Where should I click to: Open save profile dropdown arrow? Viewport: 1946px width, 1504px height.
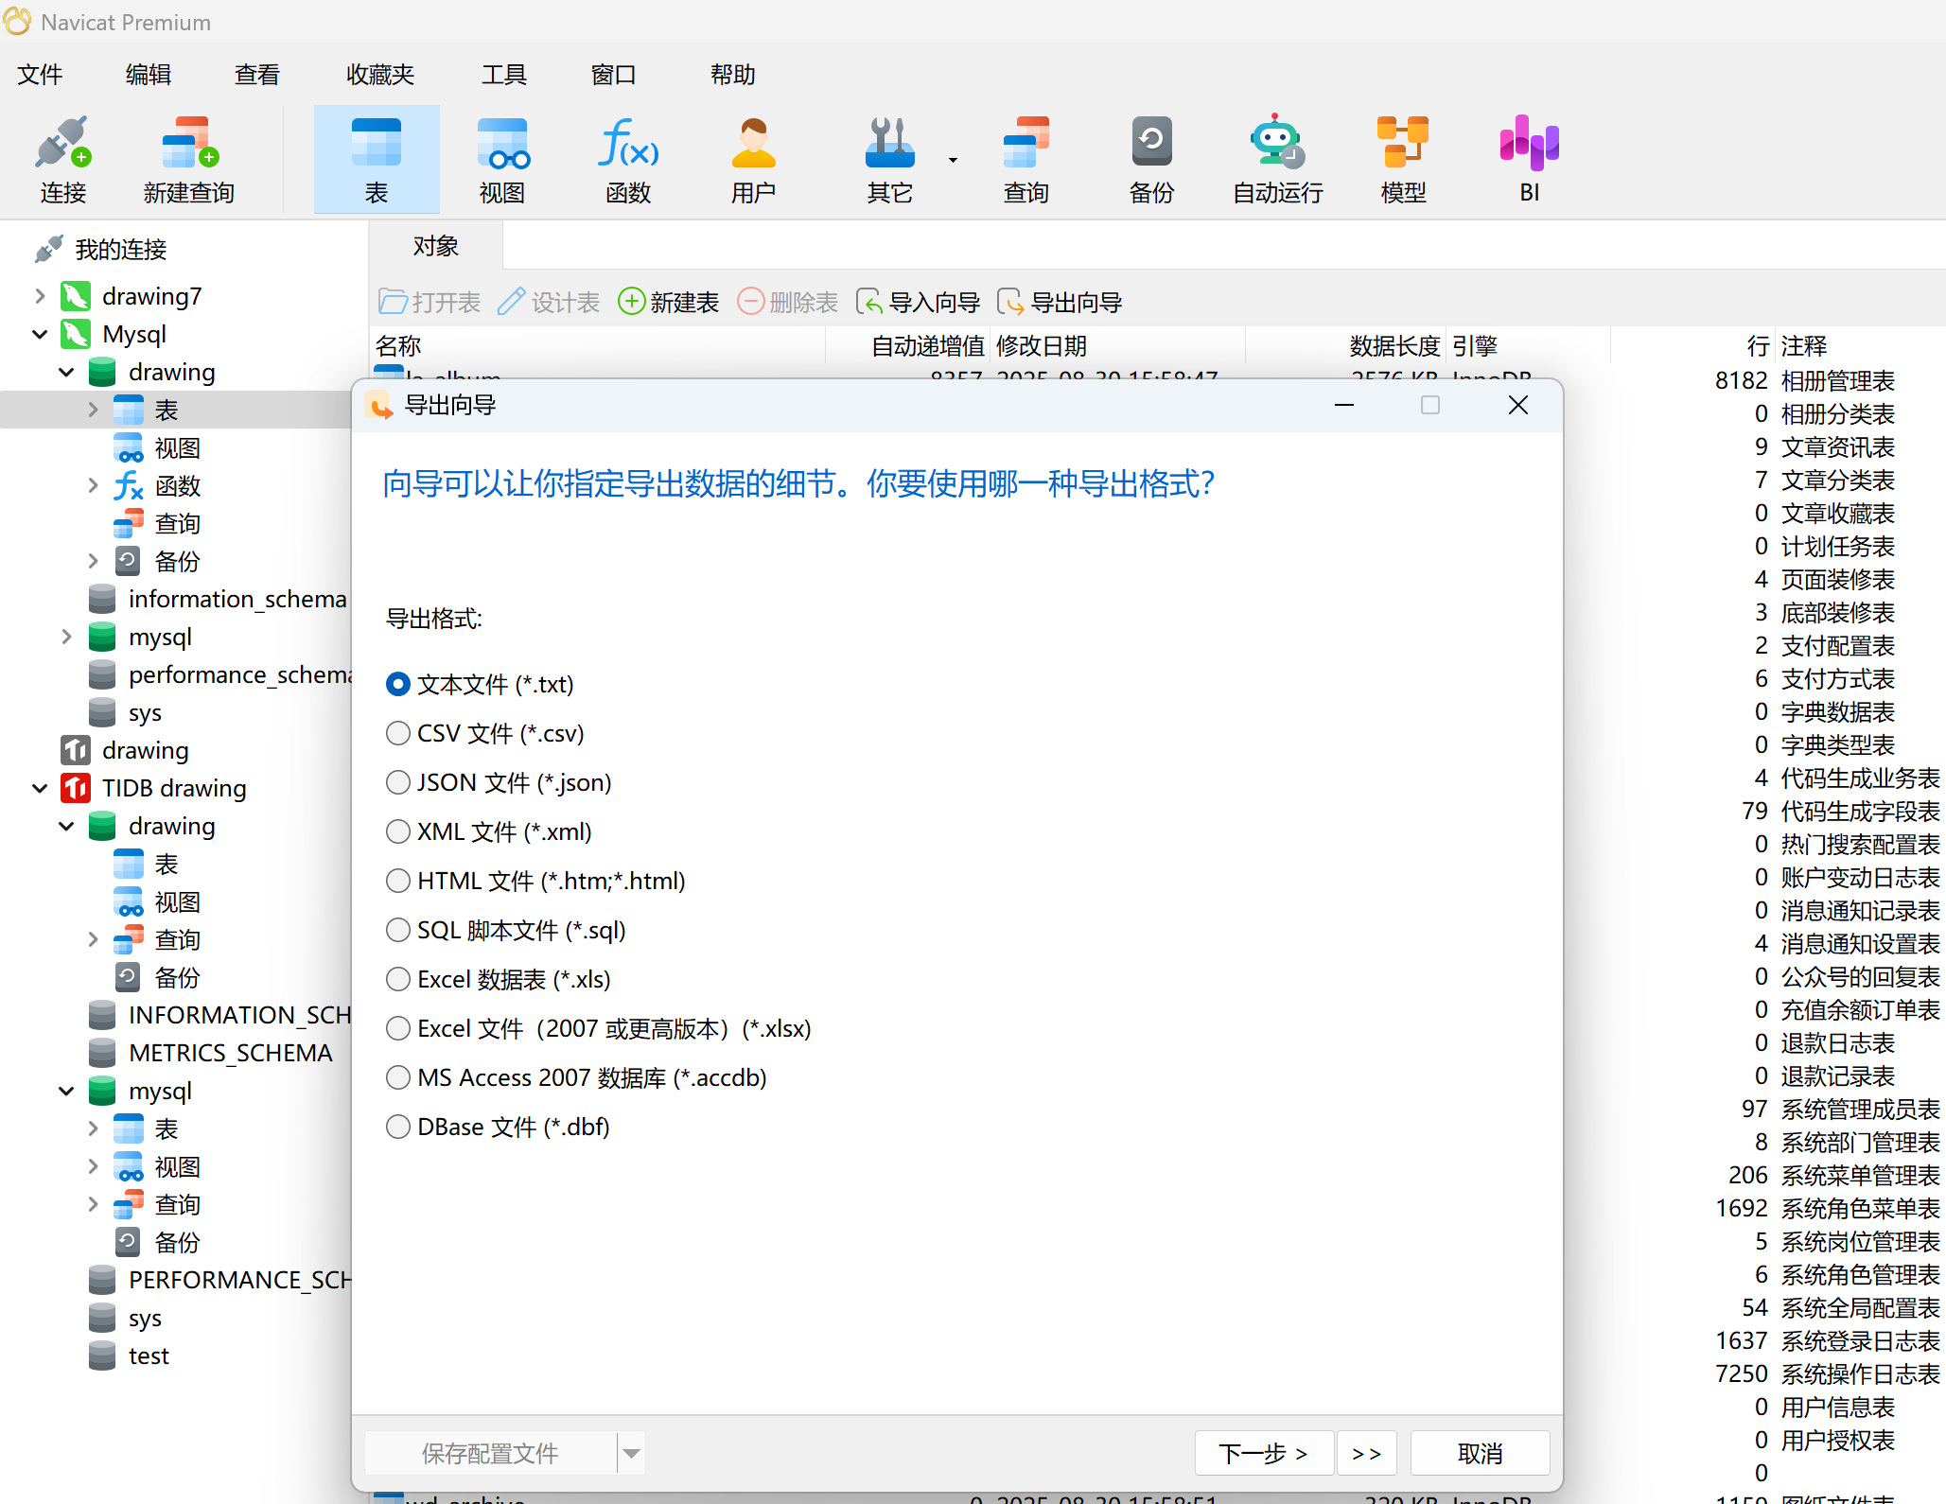click(632, 1453)
